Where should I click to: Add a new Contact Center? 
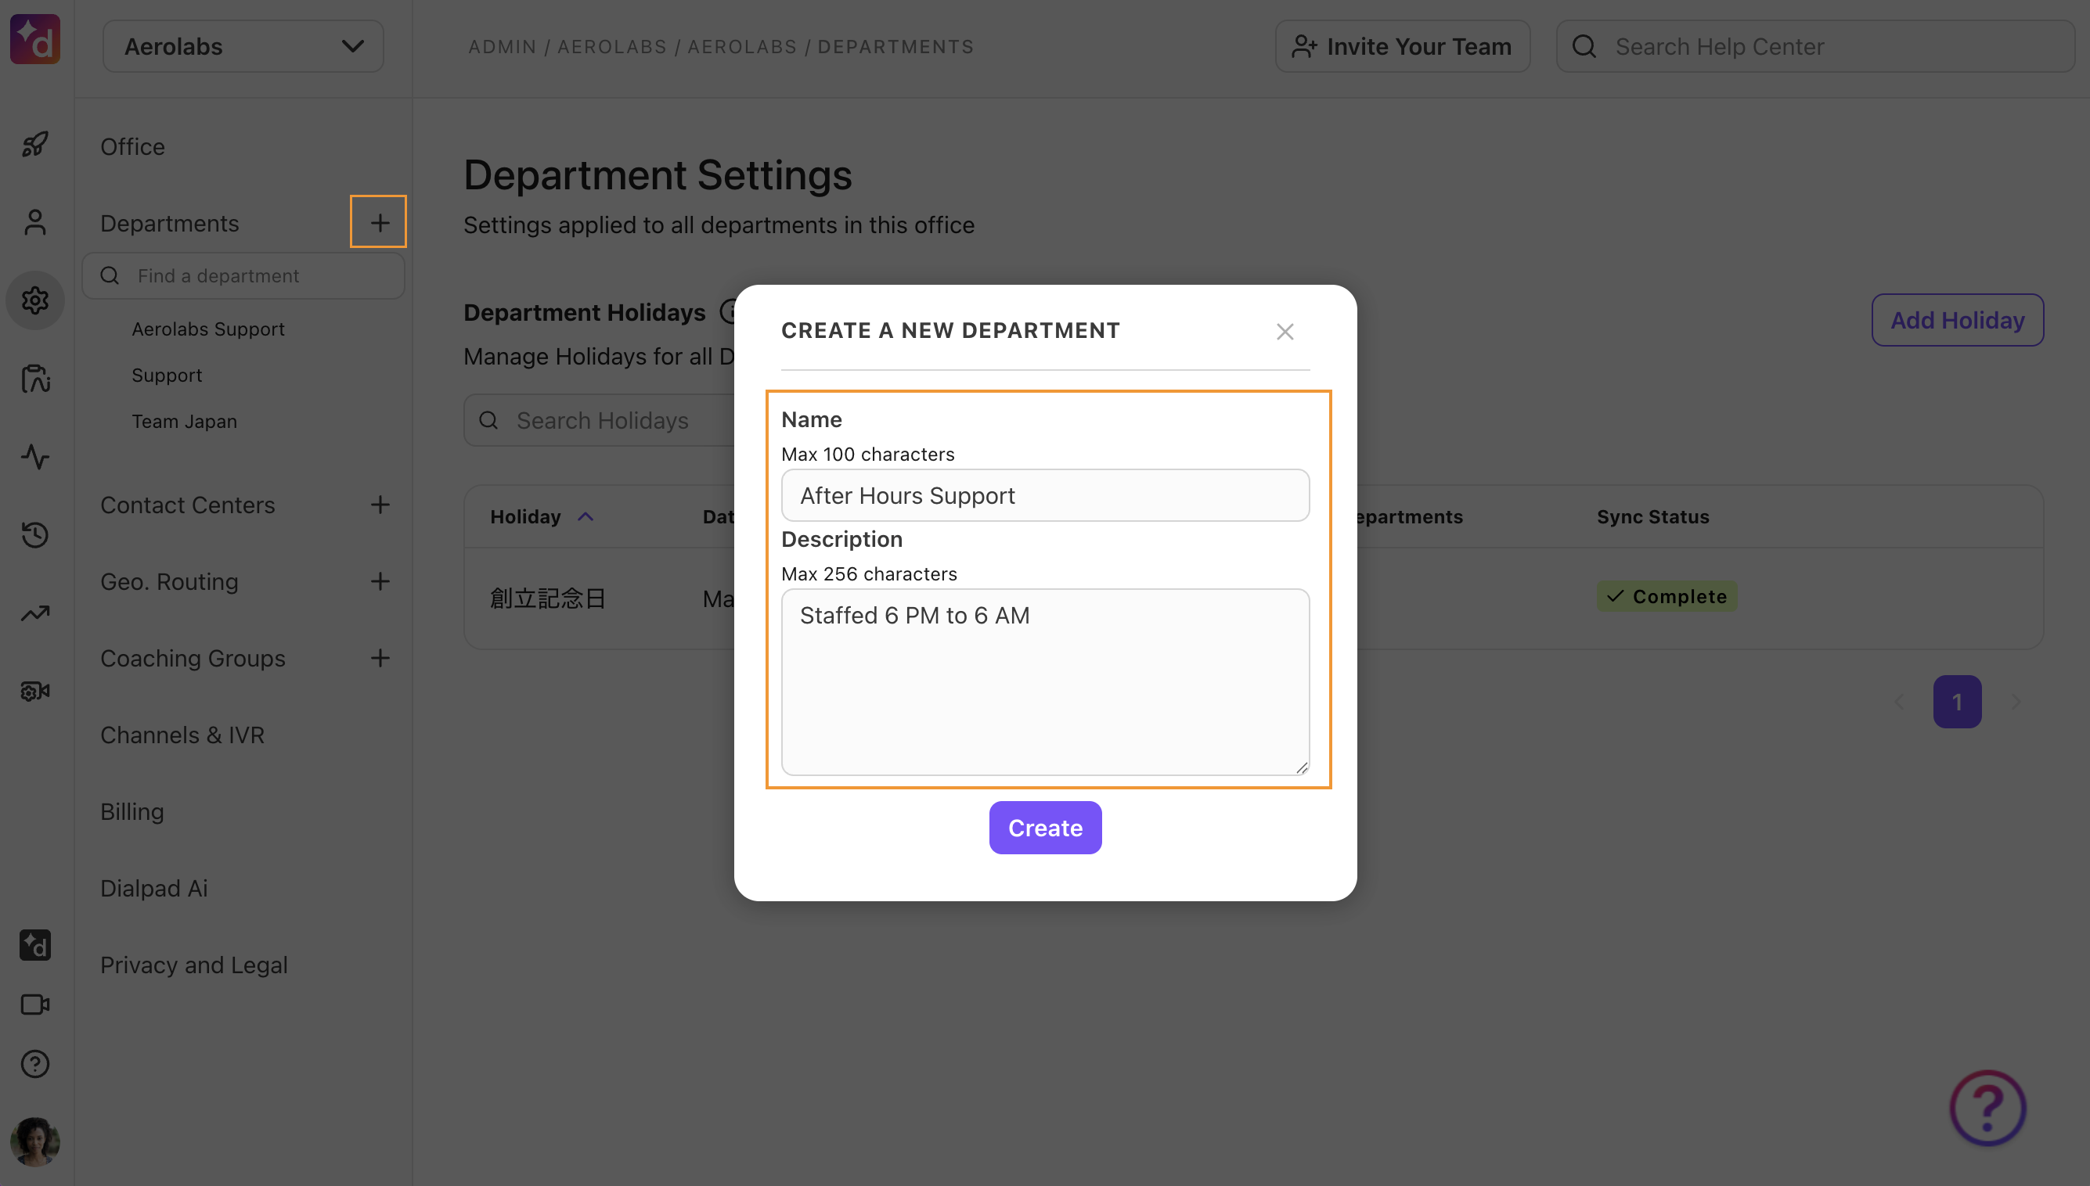point(380,505)
